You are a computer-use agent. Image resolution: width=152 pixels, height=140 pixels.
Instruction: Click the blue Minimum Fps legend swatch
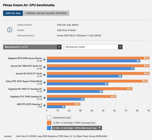point(49,128)
